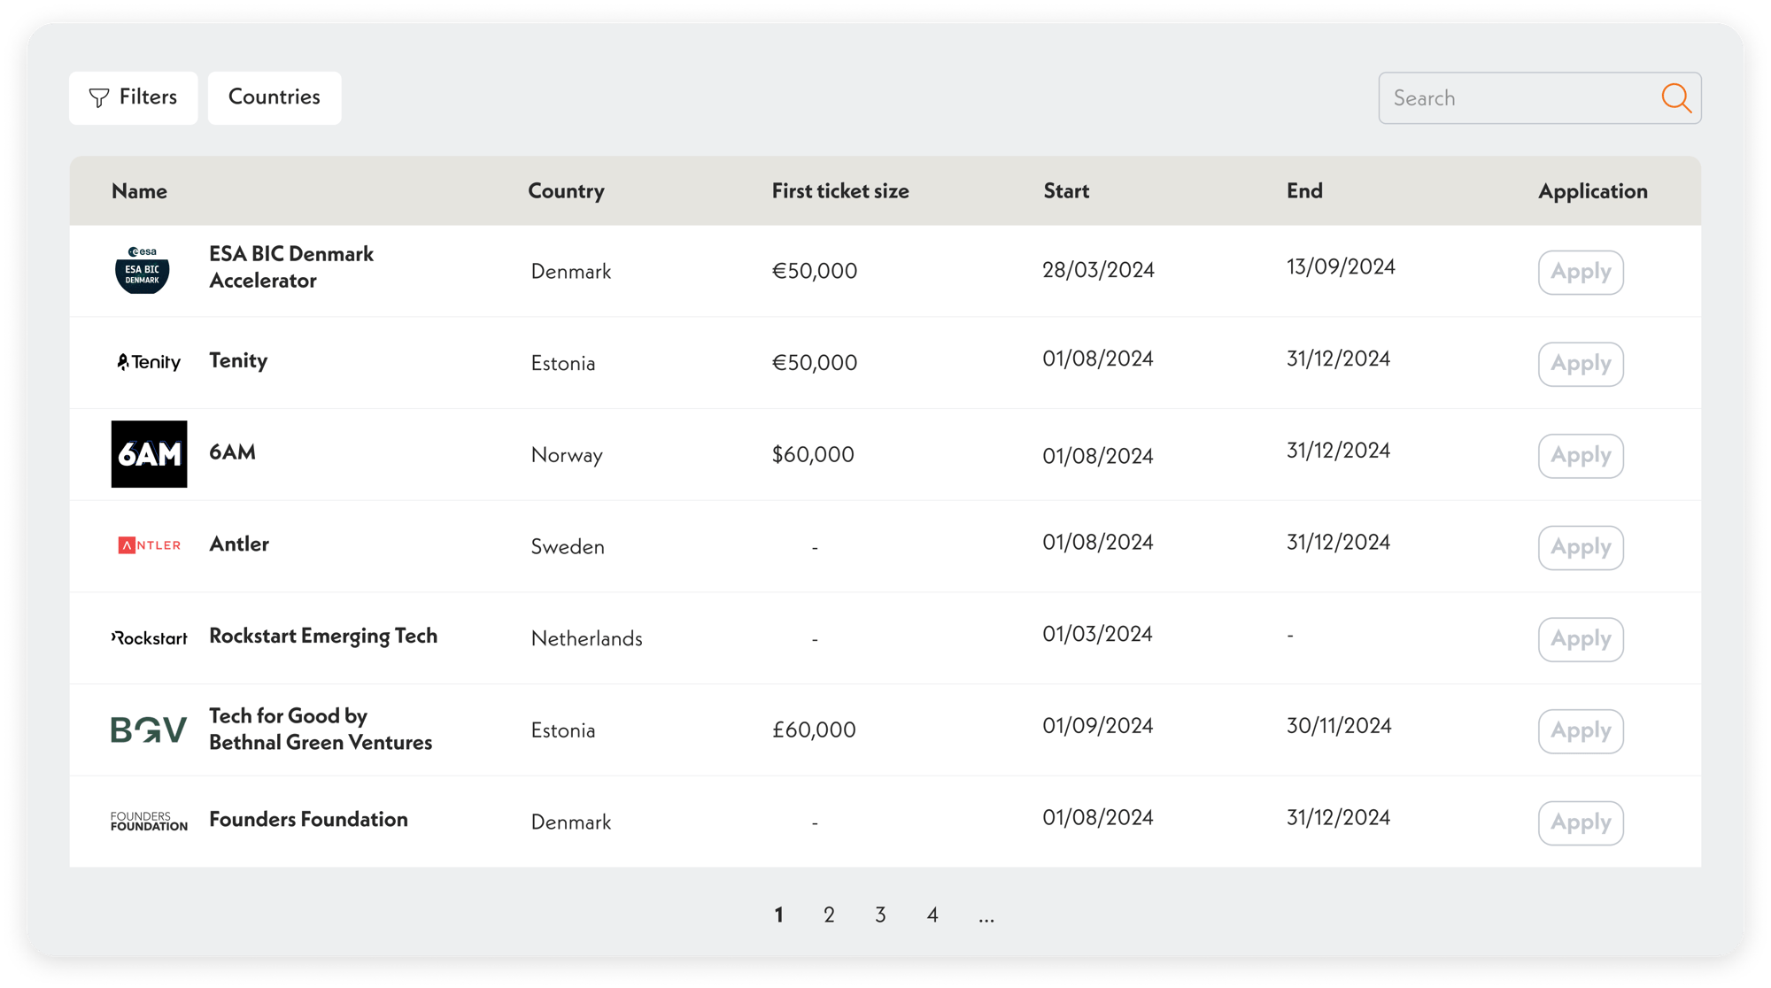1771x988 pixels.
Task: Go to page 2
Action: (x=829, y=915)
